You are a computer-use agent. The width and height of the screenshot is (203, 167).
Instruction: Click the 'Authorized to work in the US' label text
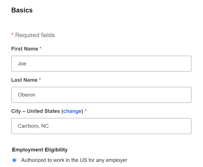click(x=74, y=160)
